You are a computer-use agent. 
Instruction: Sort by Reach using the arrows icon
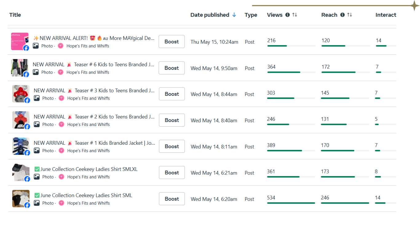(350, 15)
